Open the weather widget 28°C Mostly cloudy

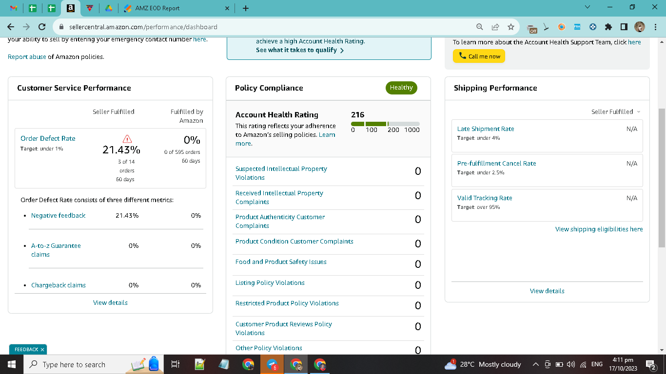coord(483,364)
